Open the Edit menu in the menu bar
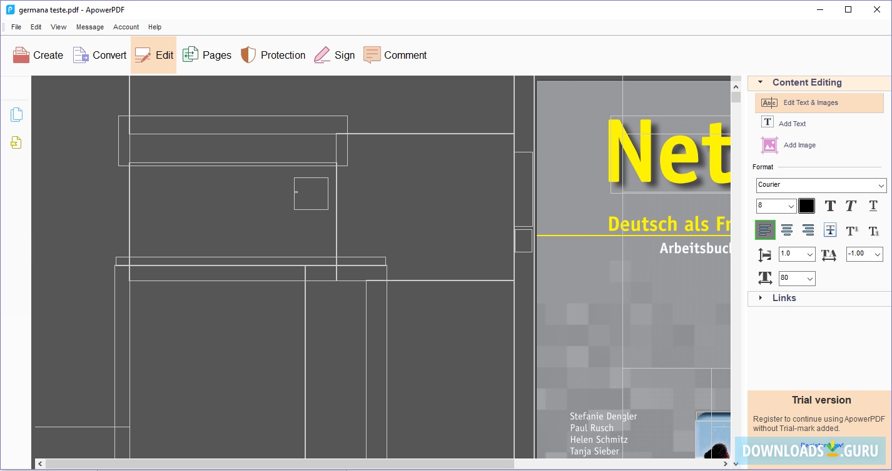This screenshot has width=892, height=471. (36, 27)
